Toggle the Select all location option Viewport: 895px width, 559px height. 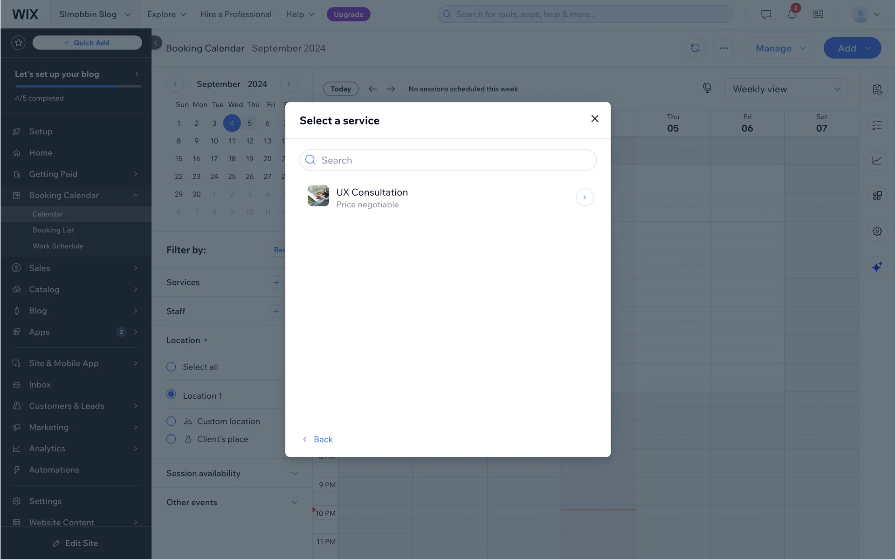pos(171,367)
